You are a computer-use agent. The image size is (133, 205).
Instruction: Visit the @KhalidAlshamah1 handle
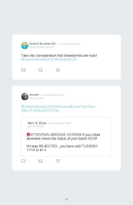pos(42,47)
